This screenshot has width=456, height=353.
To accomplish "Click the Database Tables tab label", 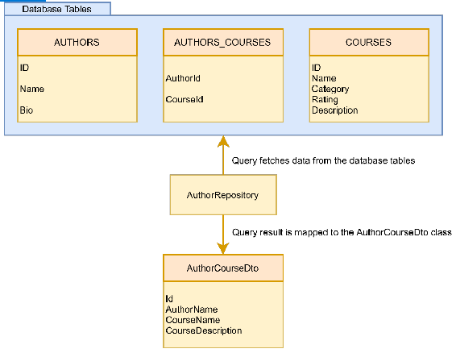I will (x=57, y=9).
